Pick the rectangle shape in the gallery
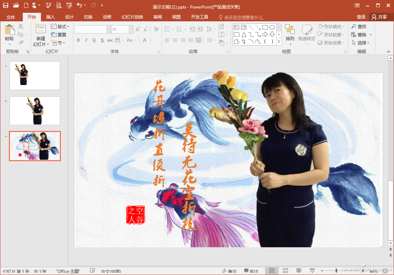This screenshot has height=275, width=394. (265, 27)
